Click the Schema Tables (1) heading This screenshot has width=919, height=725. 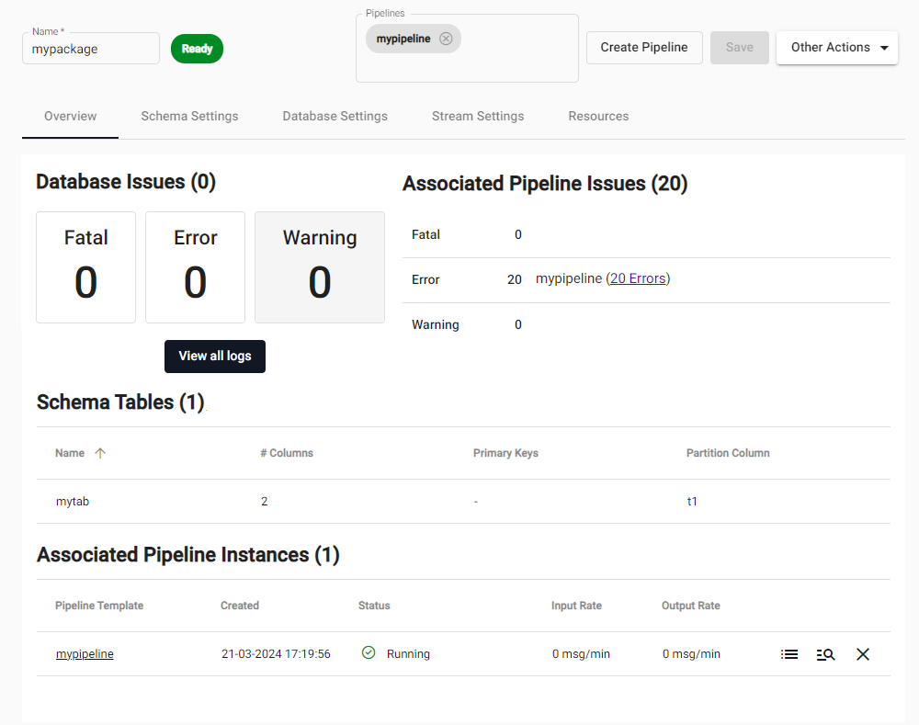[120, 402]
